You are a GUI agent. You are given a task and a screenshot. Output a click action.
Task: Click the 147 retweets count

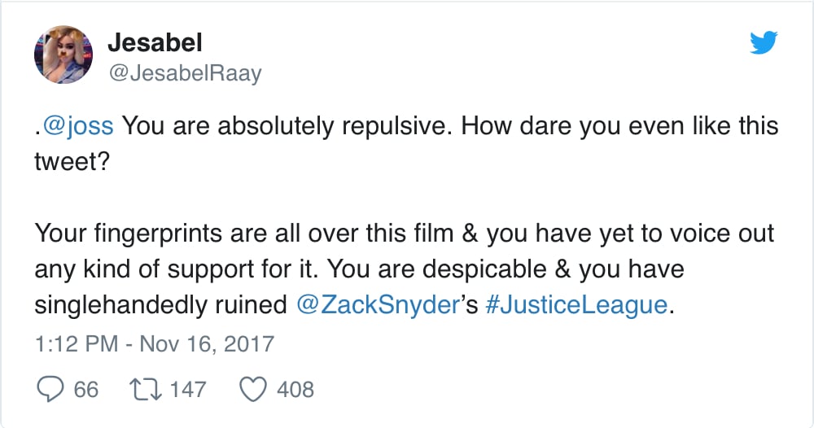tap(188, 389)
